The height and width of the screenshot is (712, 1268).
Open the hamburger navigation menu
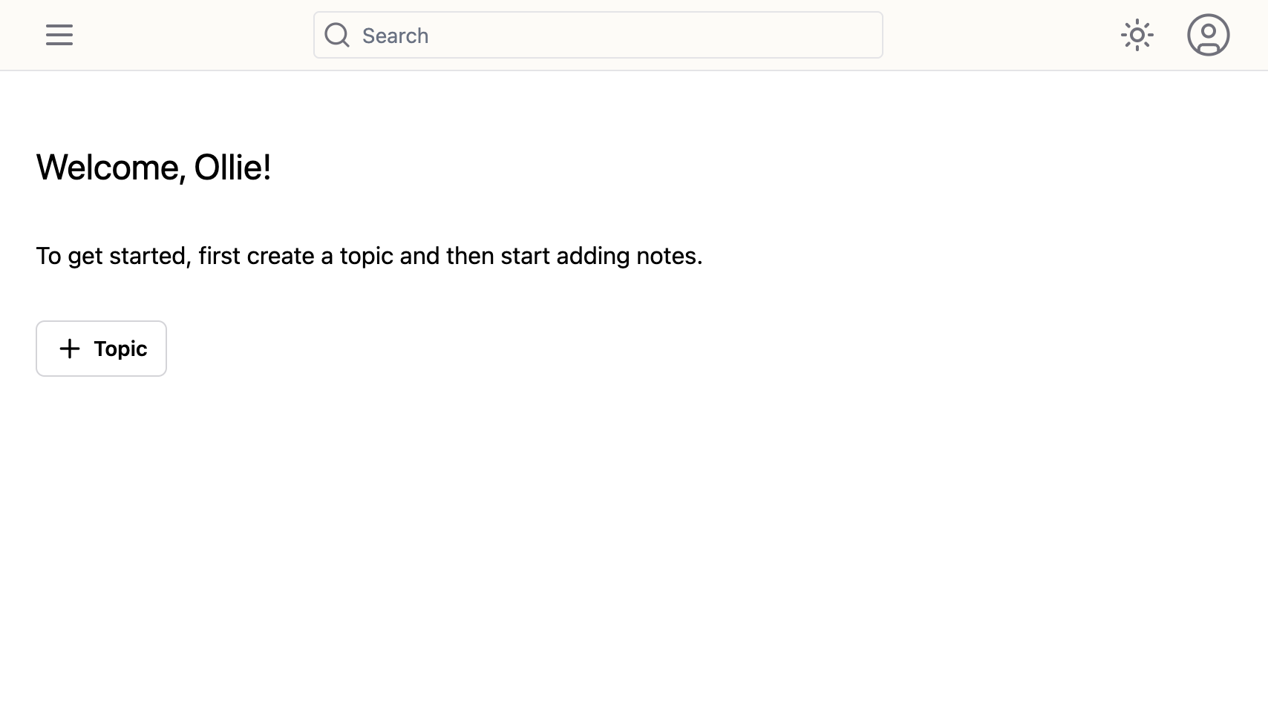point(59,35)
